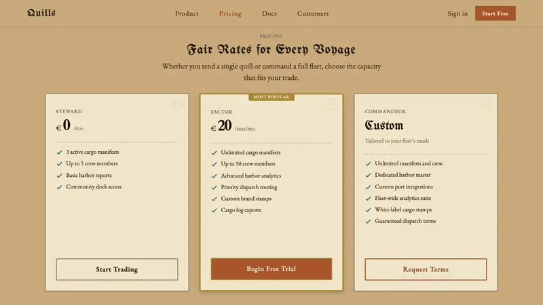Click the checkmark beside Up to 5 crew members
The image size is (543, 305).
[59, 163]
